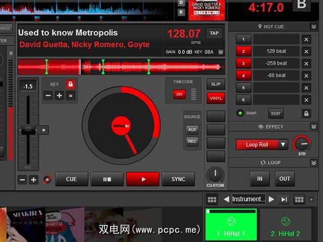Click the CUE button

coord(72,179)
